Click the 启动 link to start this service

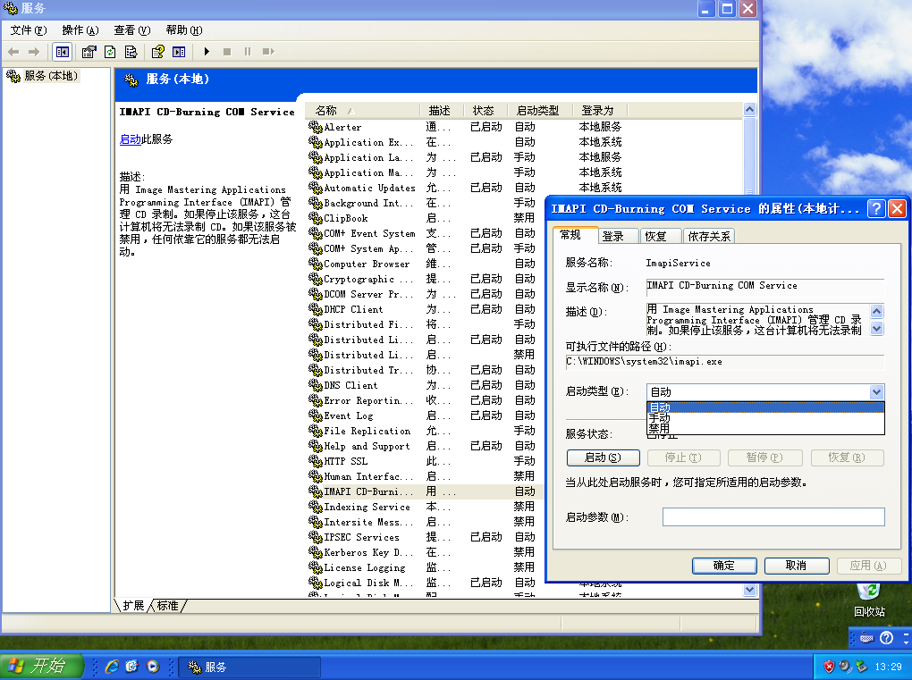(x=131, y=139)
